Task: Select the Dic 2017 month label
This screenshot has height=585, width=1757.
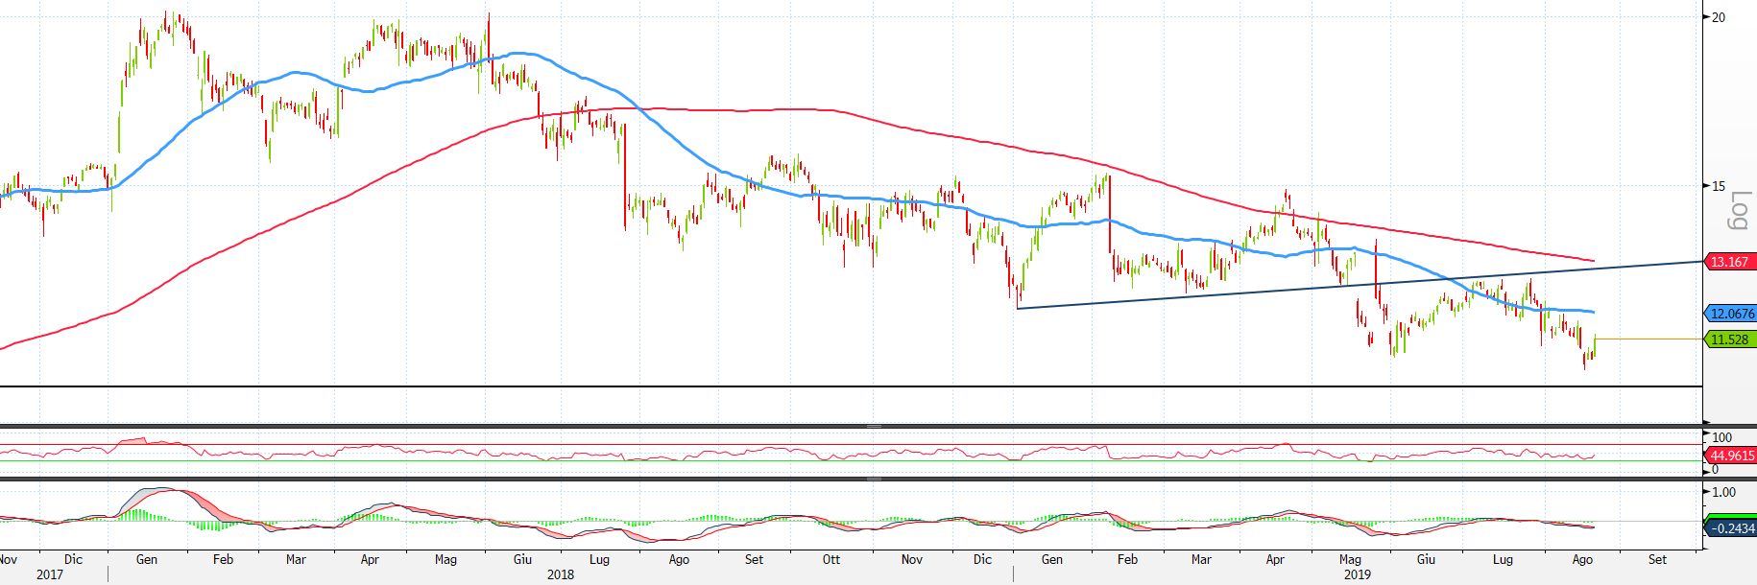Action: tap(73, 559)
